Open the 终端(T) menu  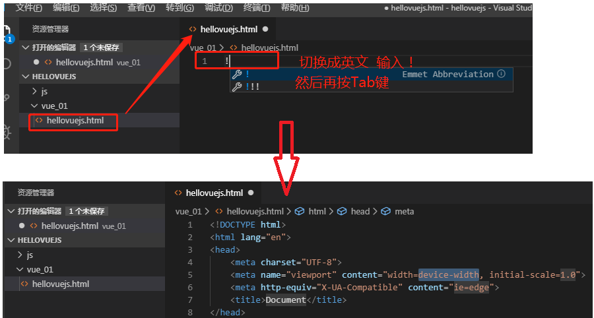click(x=257, y=7)
